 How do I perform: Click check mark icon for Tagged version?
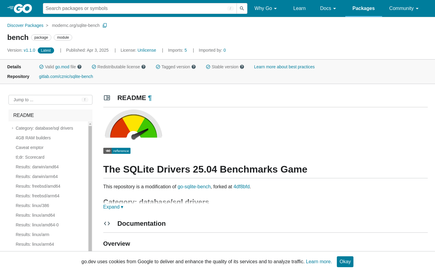coord(158,67)
